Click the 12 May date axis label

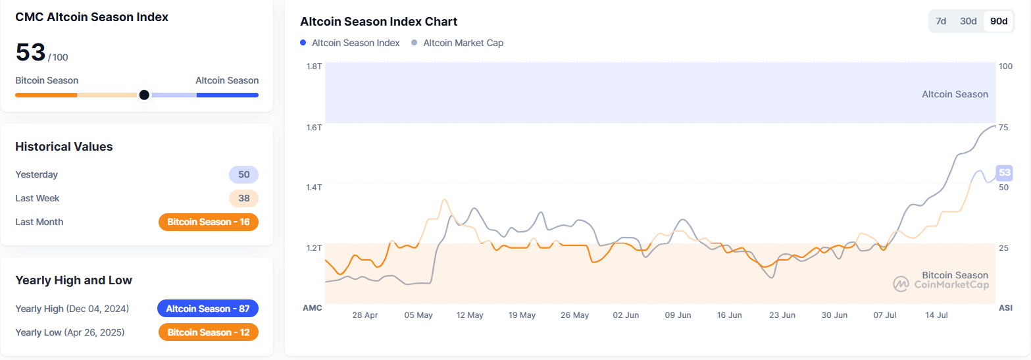click(x=470, y=315)
